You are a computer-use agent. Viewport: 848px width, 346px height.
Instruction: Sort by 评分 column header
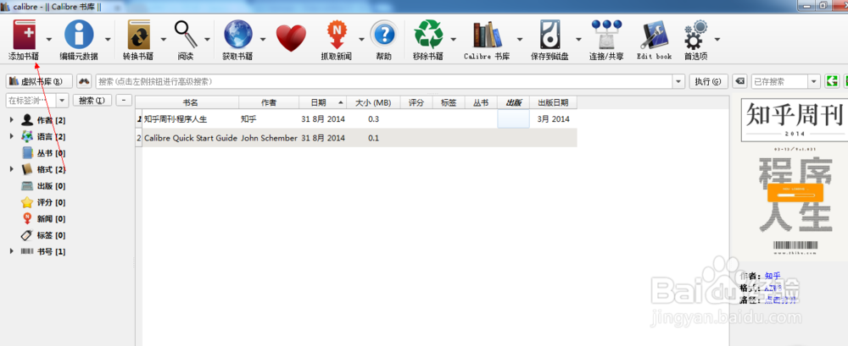point(416,102)
